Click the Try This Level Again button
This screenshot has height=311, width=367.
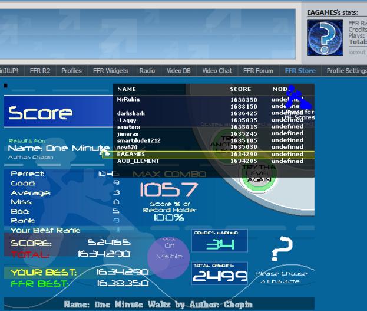[x=259, y=173]
